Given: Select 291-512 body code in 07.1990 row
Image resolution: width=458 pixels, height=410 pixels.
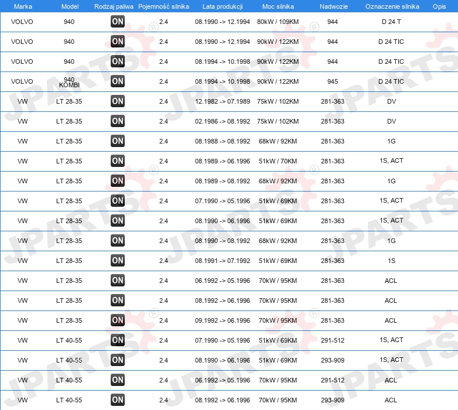Looking at the screenshot, I should click(x=333, y=340).
